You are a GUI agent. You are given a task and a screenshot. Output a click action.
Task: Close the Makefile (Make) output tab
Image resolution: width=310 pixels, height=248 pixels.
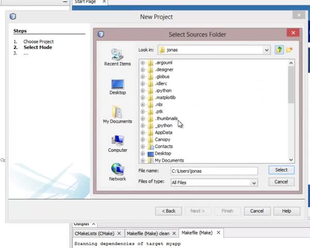point(218,233)
